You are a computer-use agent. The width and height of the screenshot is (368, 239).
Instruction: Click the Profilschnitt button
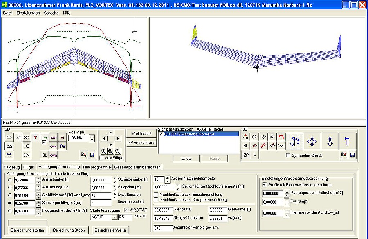click(142, 133)
